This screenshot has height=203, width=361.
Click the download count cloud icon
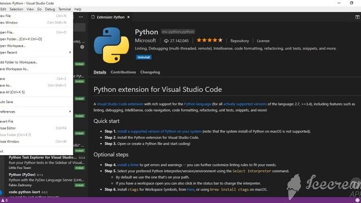click(166, 41)
